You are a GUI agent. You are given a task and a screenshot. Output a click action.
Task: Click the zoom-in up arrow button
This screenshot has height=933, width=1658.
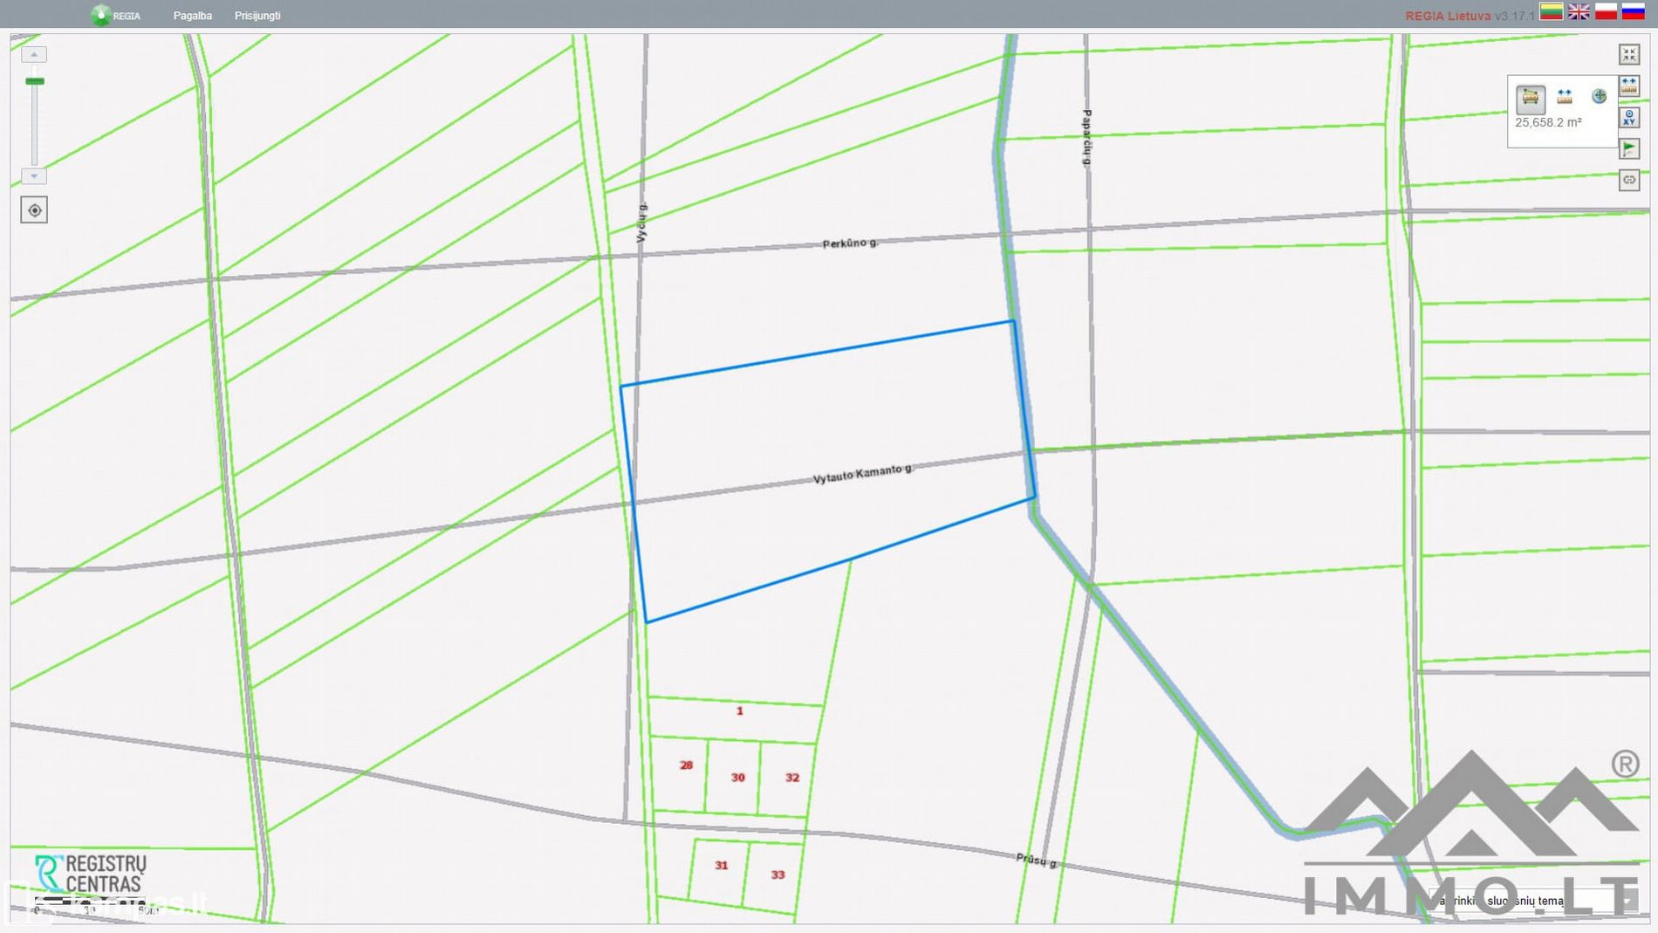(34, 54)
